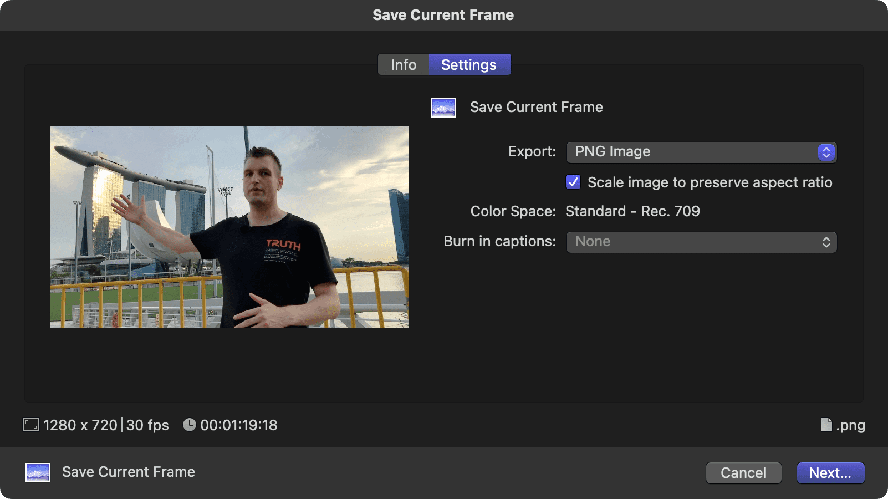Select the Settings tab
Image resolution: width=888 pixels, height=499 pixels.
(469, 65)
